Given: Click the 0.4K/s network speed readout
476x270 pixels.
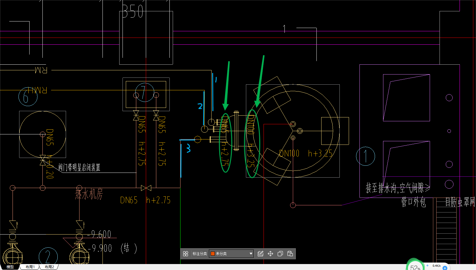Looking at the screenshot, I should click(436, 266).
